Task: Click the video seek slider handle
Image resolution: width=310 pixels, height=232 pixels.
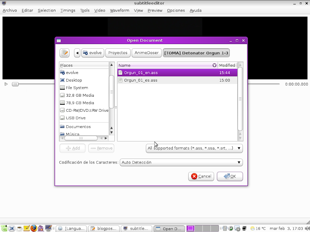Action: tap(15, 84)
